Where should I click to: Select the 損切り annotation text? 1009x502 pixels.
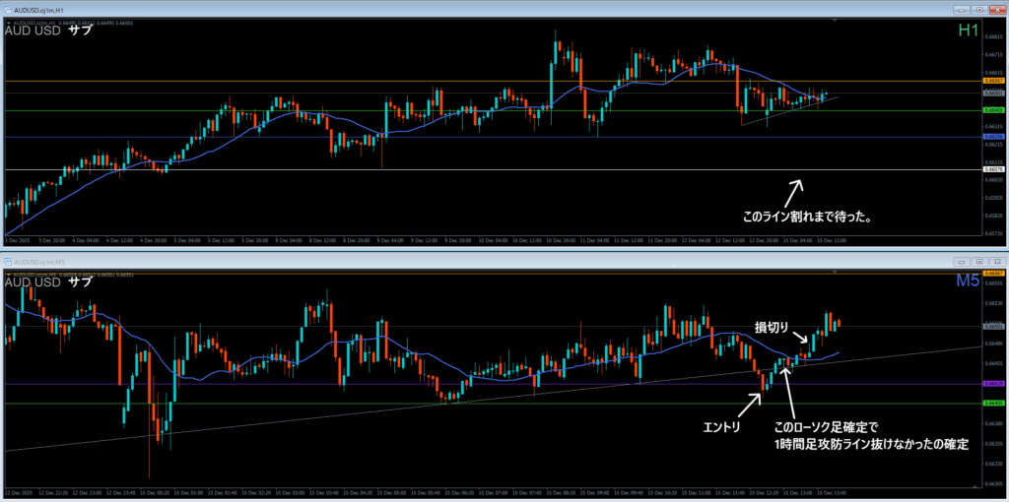tap(774, 327)
